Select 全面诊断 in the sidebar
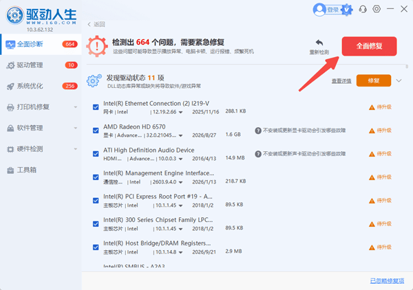Viewport: 413px width, 290px height. 41,44
